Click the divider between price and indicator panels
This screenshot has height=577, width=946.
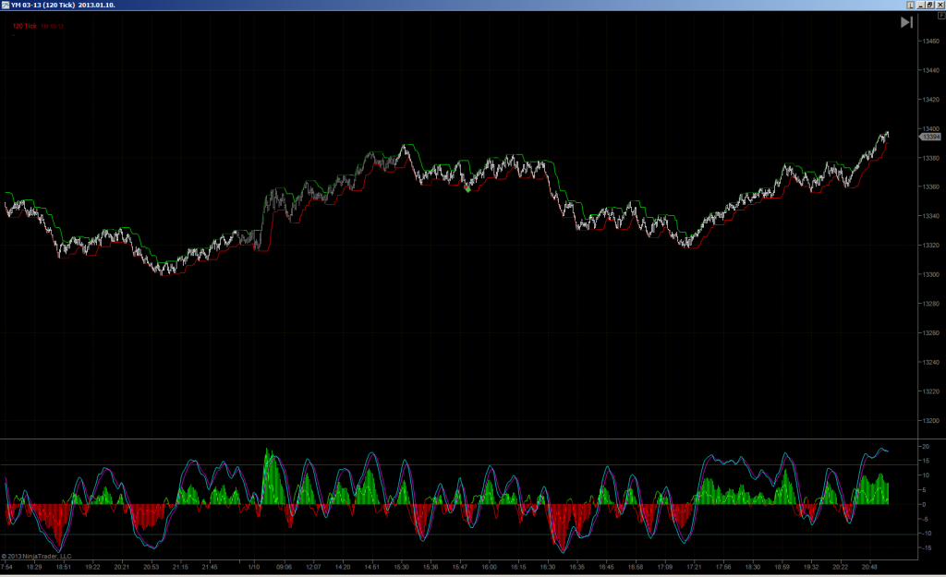[x=458, y=439]
